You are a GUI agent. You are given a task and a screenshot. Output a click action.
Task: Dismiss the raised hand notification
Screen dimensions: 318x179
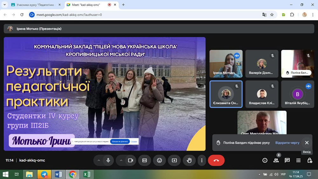307,143
